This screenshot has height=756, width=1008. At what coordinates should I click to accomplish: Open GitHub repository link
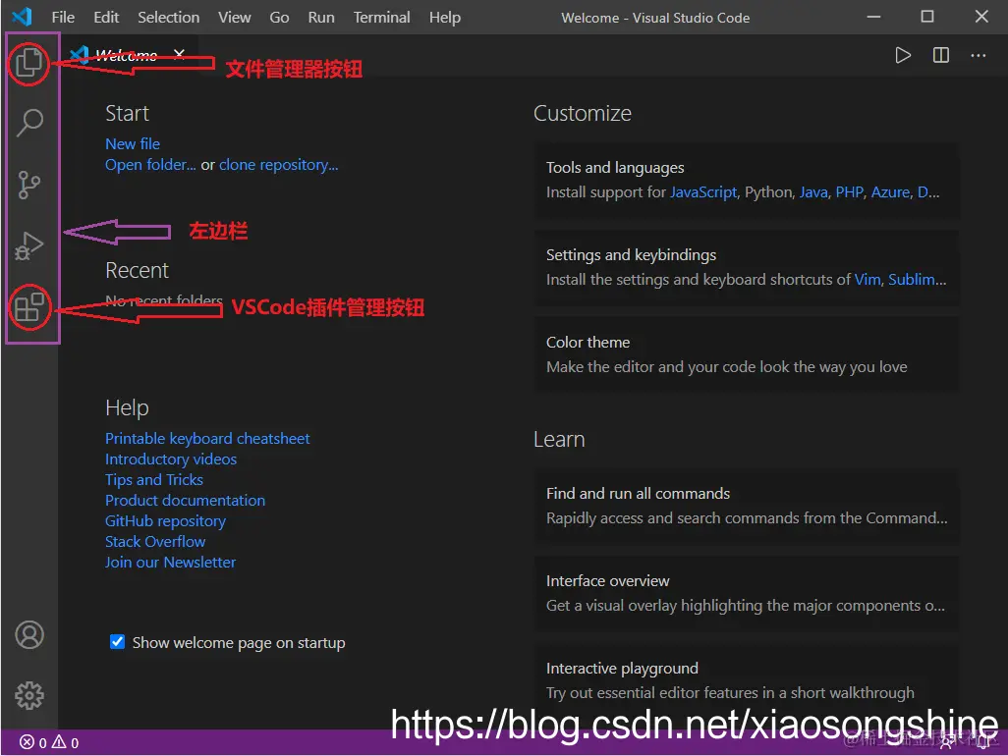[165, 521]
